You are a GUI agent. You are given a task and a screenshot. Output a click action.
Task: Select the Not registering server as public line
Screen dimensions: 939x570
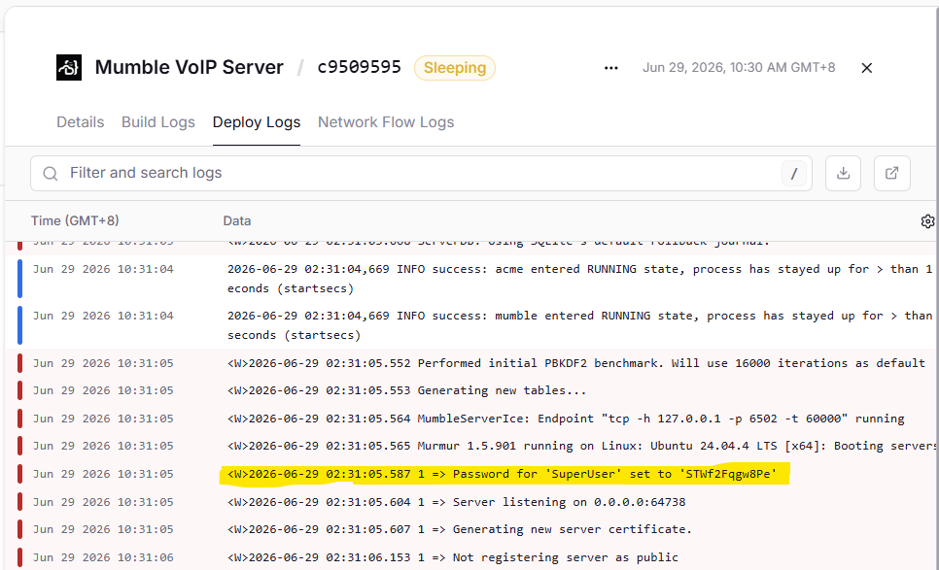(471, 557)
